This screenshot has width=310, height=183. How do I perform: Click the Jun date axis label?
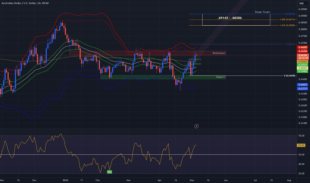[226, 180]
